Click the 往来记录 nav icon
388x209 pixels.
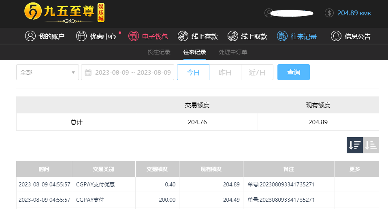coord(282,36)
